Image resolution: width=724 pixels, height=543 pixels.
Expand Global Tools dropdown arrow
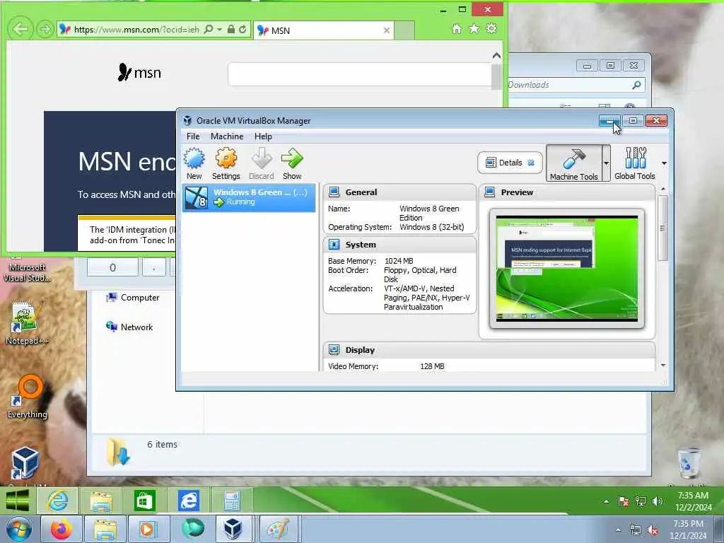coord(664,163)
